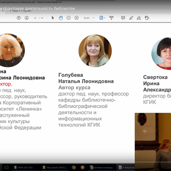Viewport: 171px width, 171px height.
Task: Click photo of Голубева Наталья Леонидовна
Action: [x=95, y=51]
